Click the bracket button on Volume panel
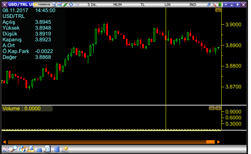251x154 pixels. (x=212, y=108)
